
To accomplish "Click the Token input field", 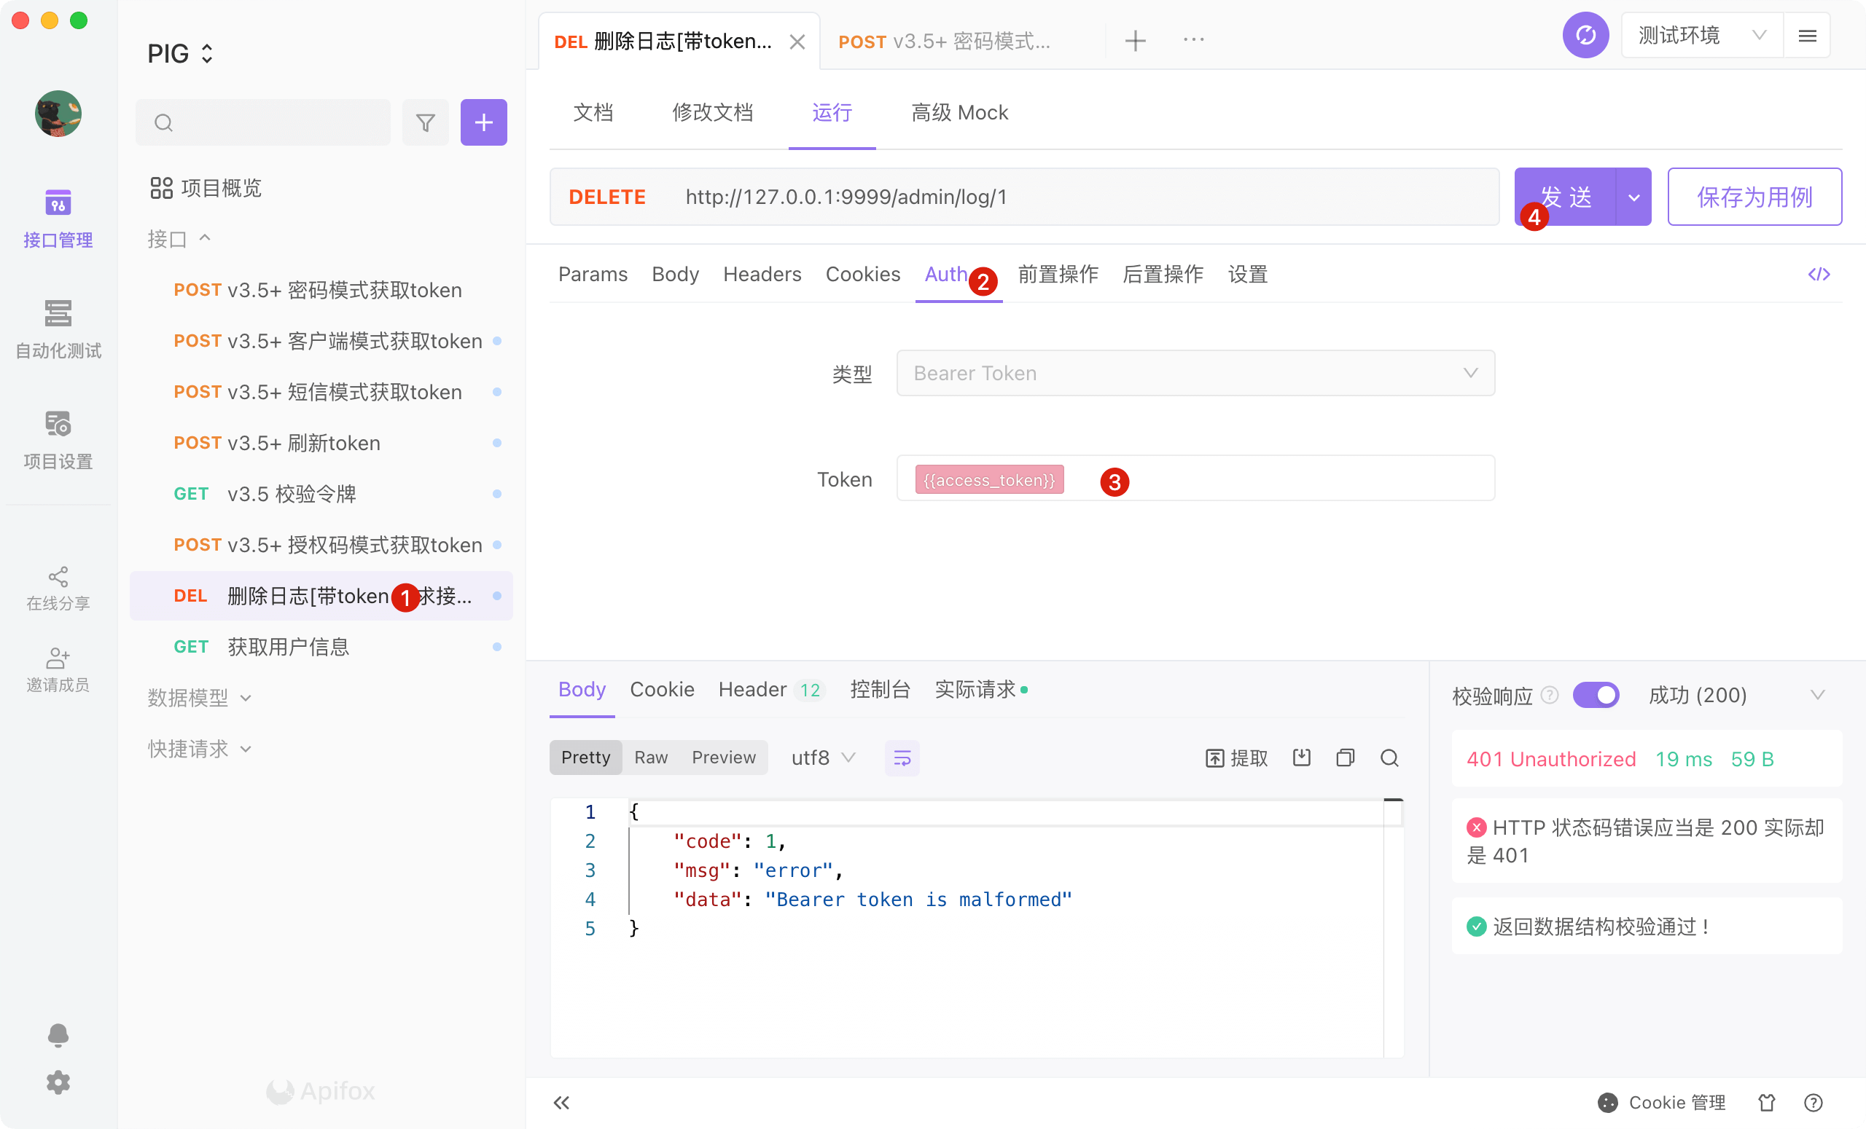I will [1287, 479].
